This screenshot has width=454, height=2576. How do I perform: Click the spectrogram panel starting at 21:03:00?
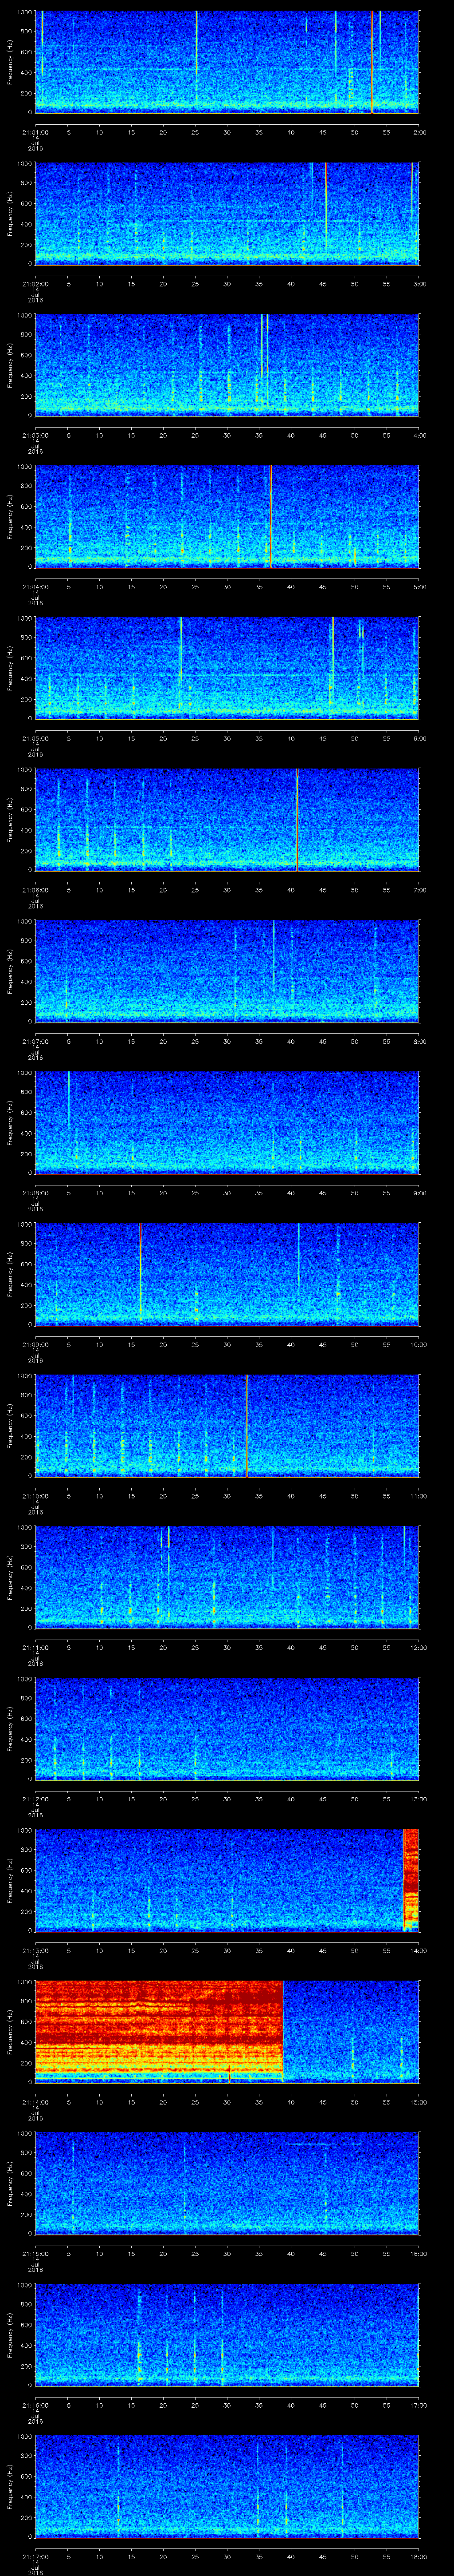pos(227,365)
